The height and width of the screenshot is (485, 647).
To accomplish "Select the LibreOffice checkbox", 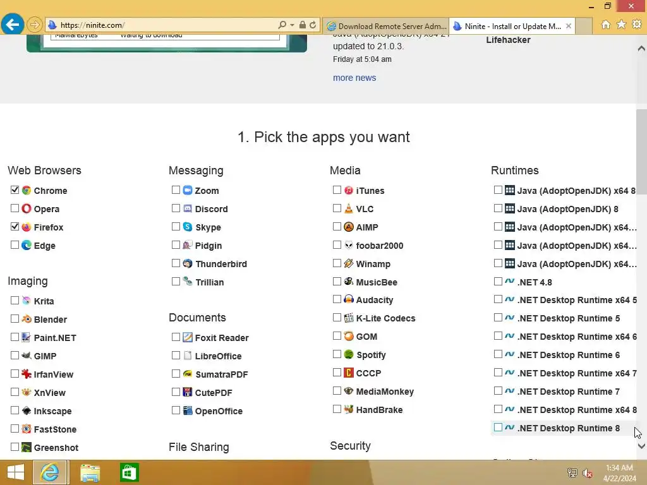I will [x=176, y=355].
